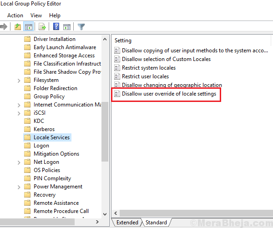
Task: Select Restrict user locales policy
Action: pyautogui.click(x=145, y=76)
